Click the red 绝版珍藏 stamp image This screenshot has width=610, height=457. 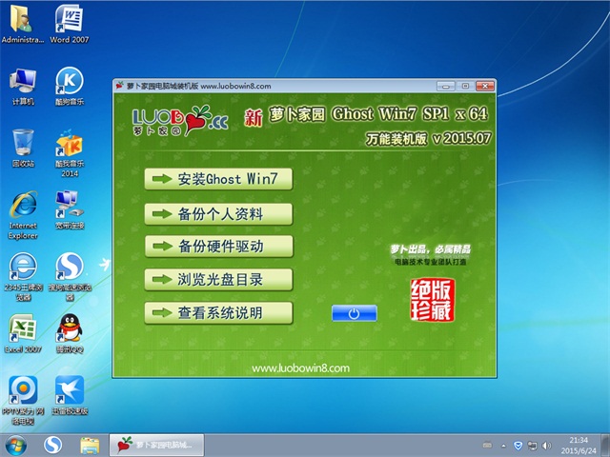(432, 300)
